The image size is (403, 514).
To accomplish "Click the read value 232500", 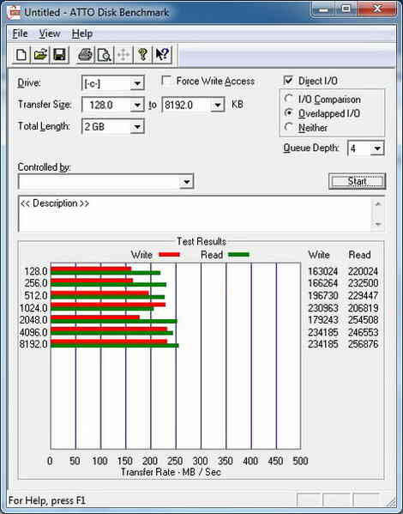I will click(x=363, y=283).
